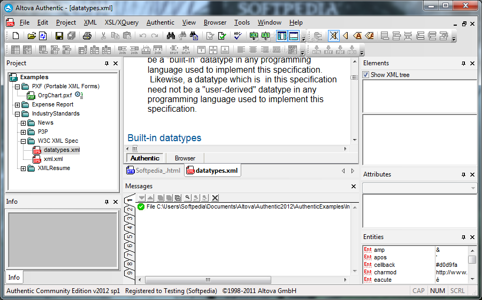The height and width of the screenshot is (300, 482).
Task: Expand the XMLResume folder
Action: [x=23, y=168]
